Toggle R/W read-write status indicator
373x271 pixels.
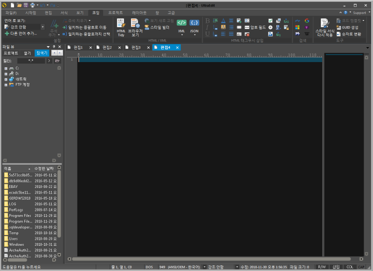322,267
